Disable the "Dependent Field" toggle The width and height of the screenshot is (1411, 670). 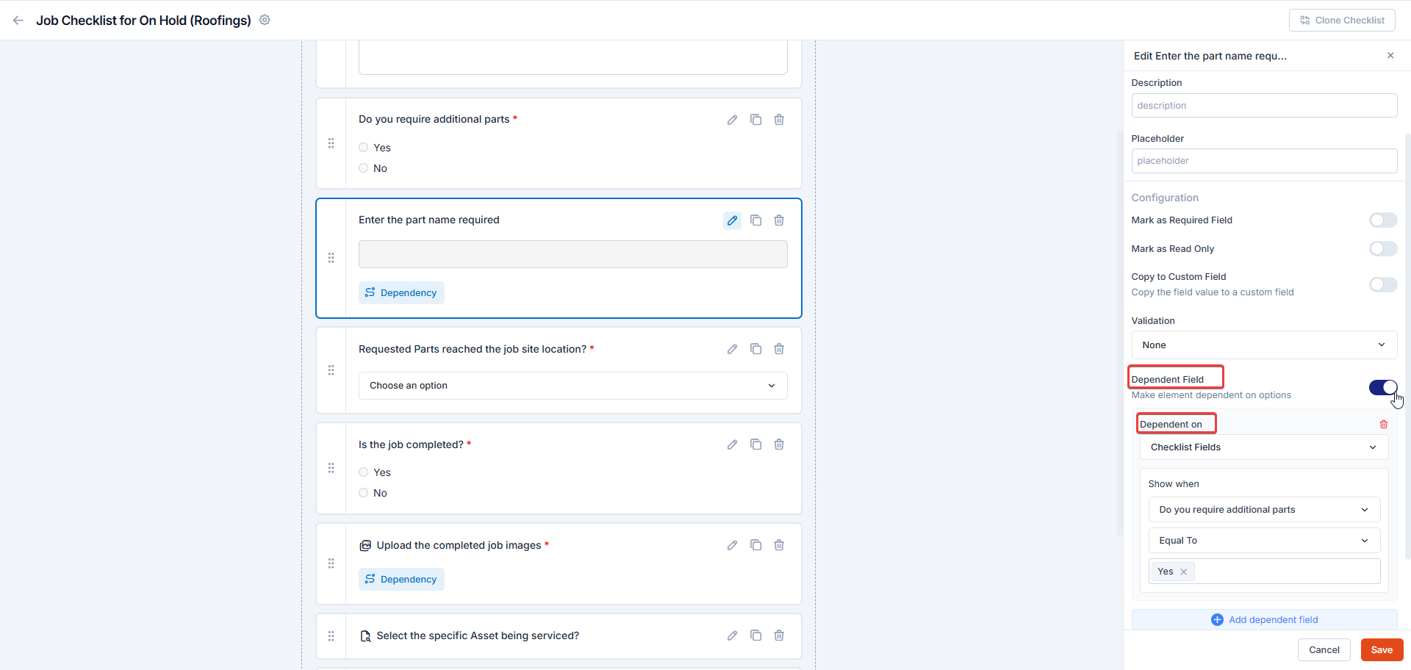[x=1382, y=387]
